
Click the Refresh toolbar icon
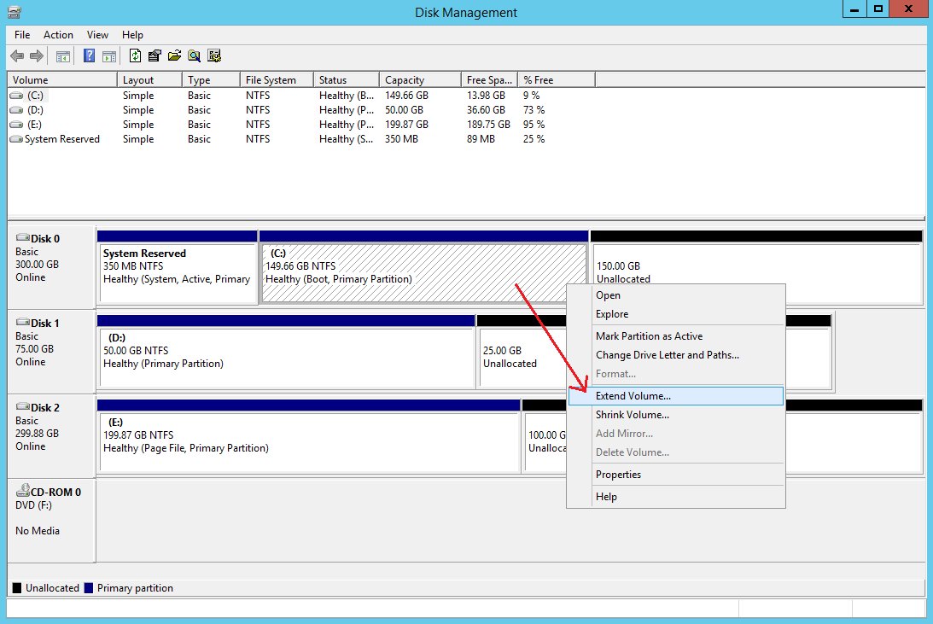[135, 56]
